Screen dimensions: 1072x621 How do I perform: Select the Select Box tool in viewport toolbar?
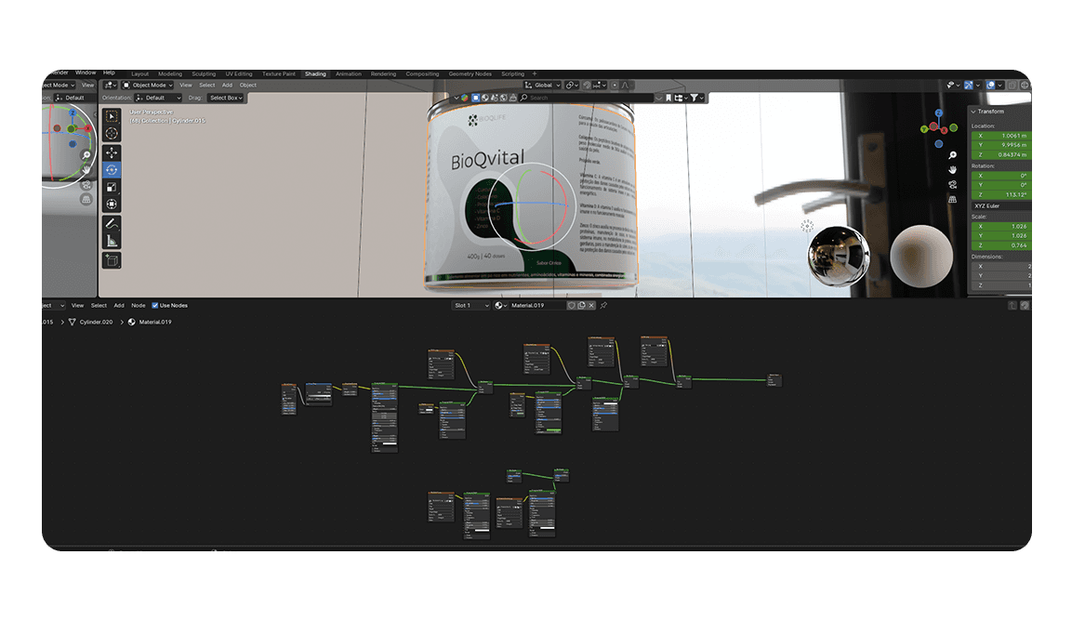pos(112,117)
